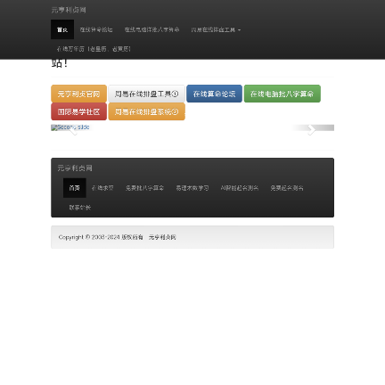Open AI智能起名测名 in the footer navbar

(240, 188)
